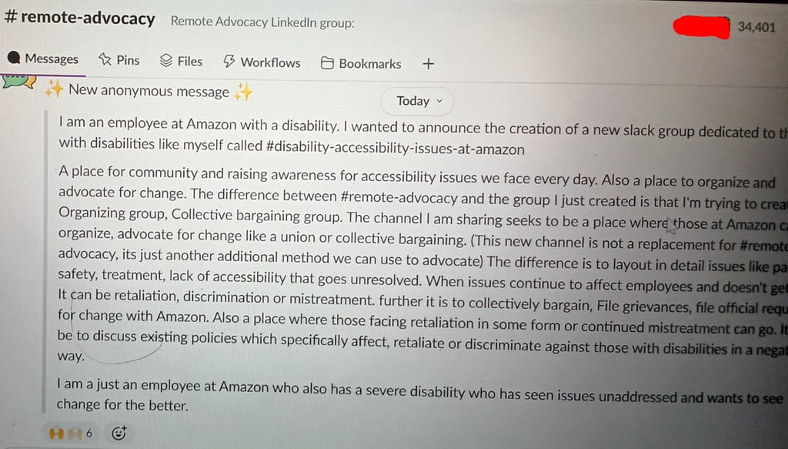Open the New anonymous message sender name
The image size is (788, 449).
click(x=149, y=91)
